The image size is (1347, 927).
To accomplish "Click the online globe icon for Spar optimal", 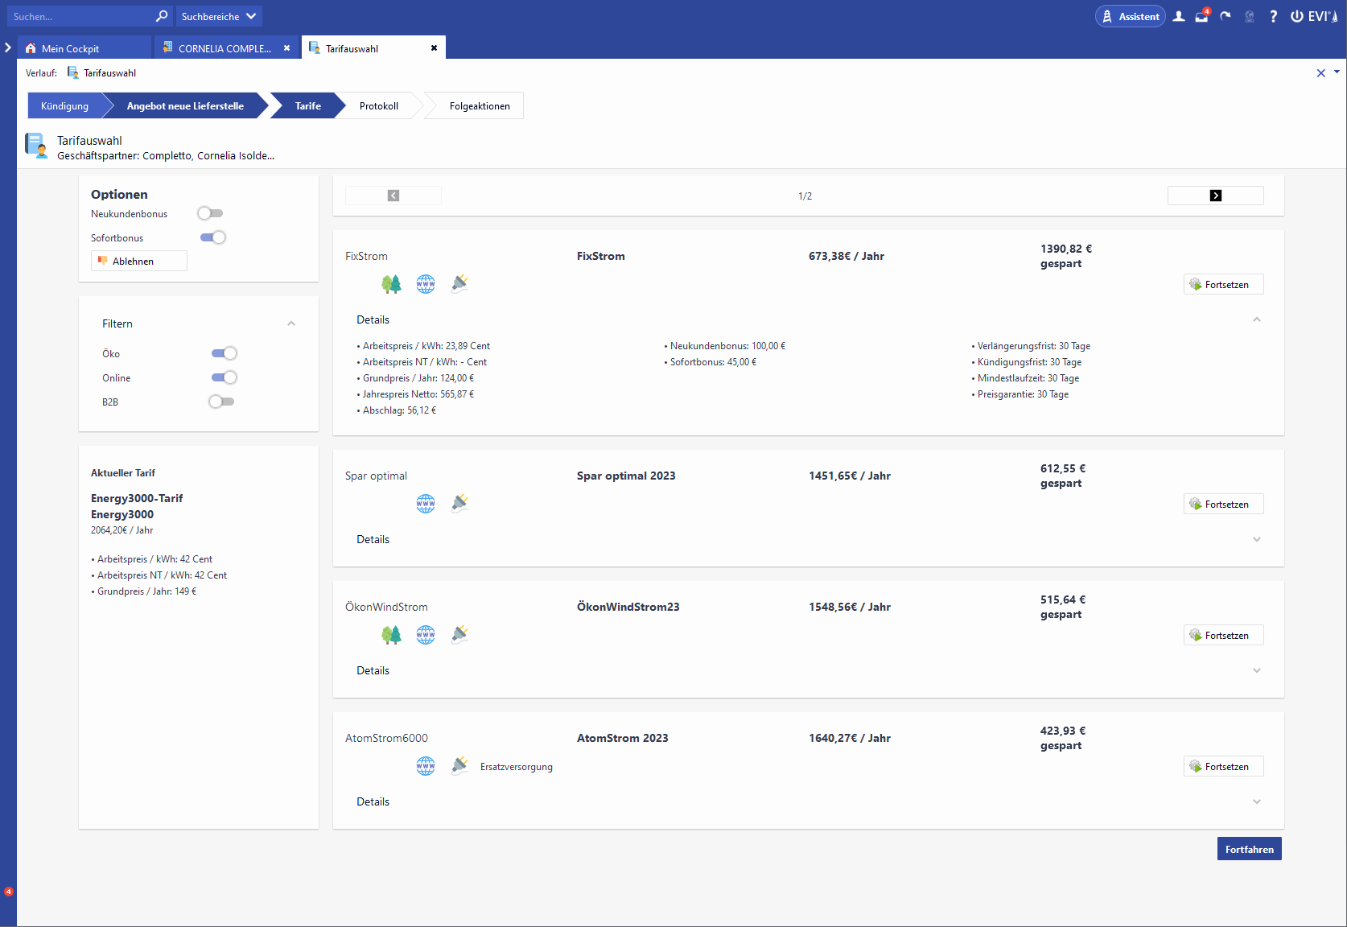I will (x=426, y=504).
